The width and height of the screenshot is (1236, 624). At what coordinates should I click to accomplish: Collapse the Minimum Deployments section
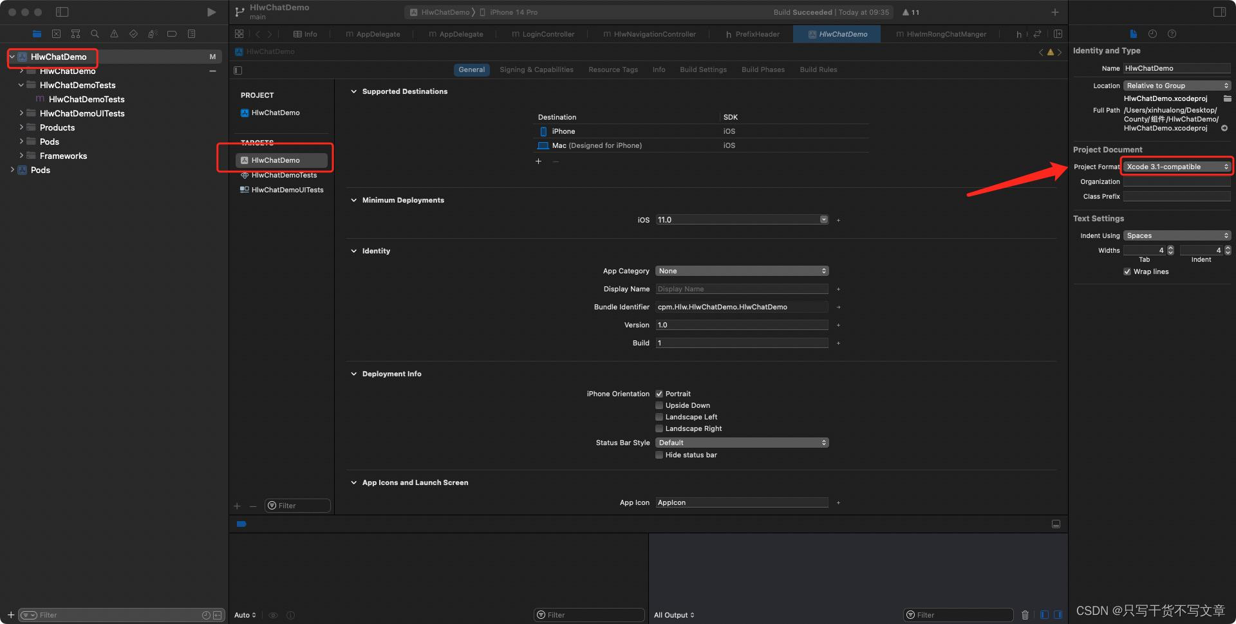(x=353, y=200)
